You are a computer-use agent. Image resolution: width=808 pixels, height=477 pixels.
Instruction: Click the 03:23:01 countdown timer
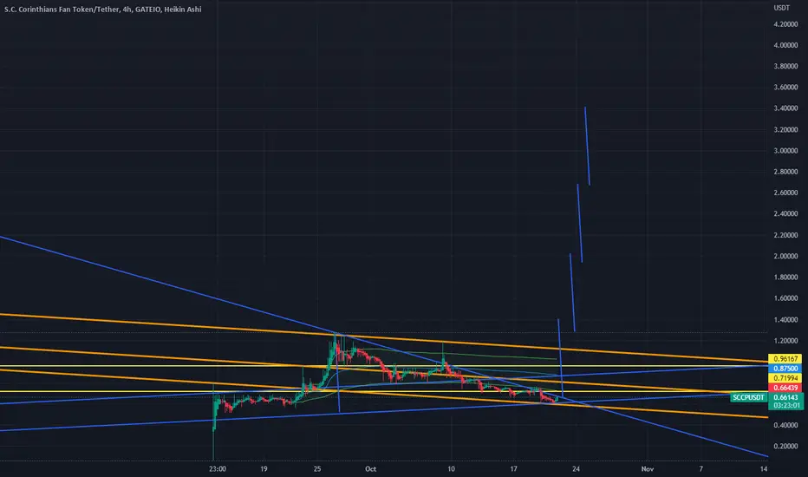click(785, 406)
